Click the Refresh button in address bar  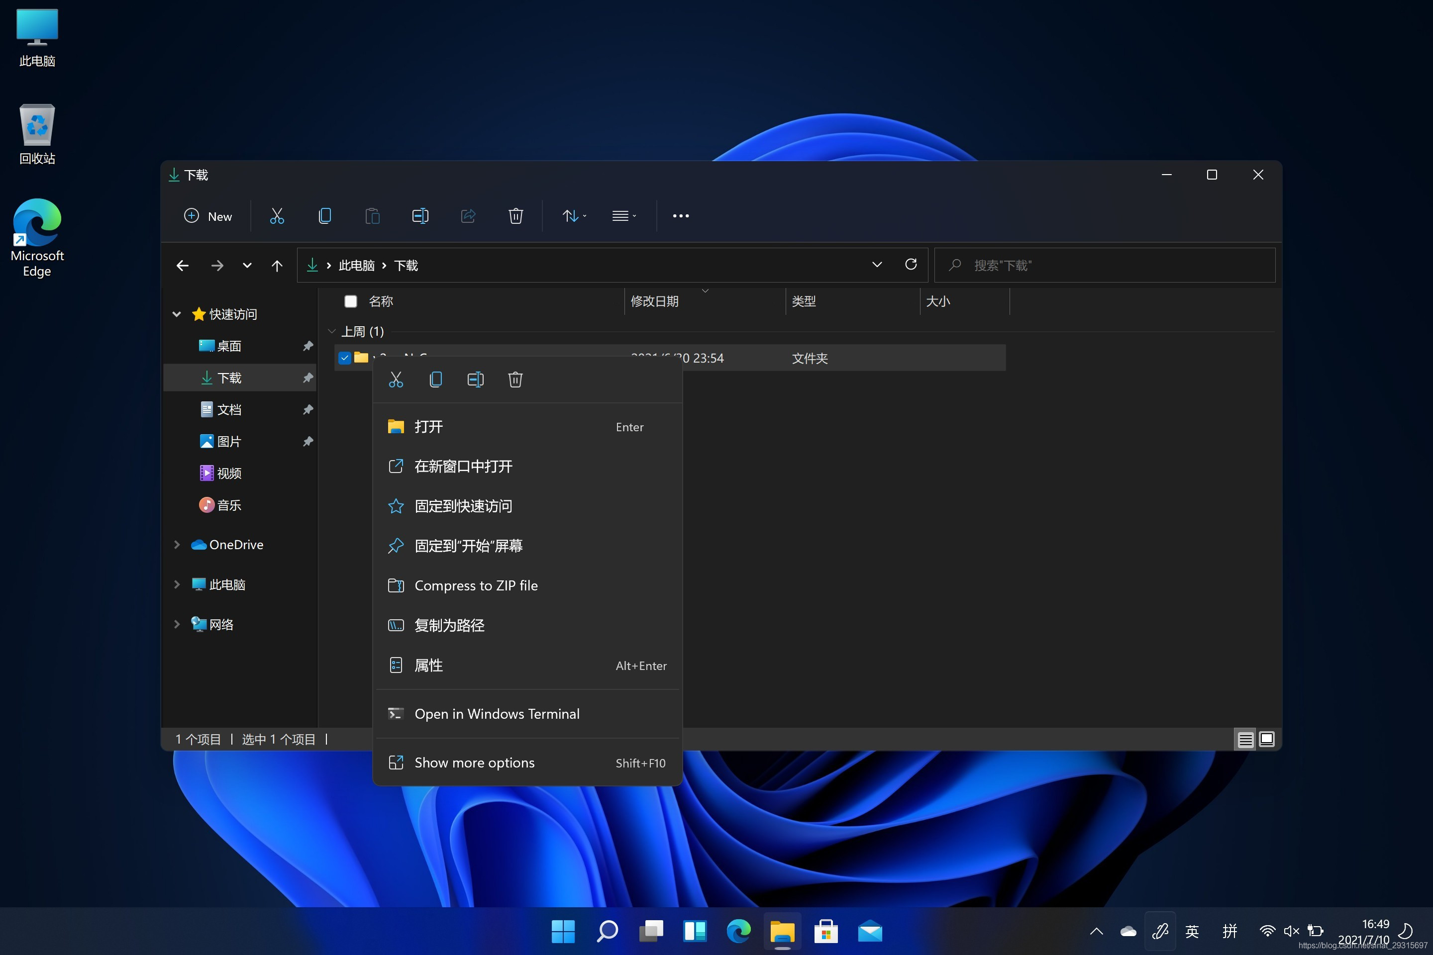[x=911, y=264]
